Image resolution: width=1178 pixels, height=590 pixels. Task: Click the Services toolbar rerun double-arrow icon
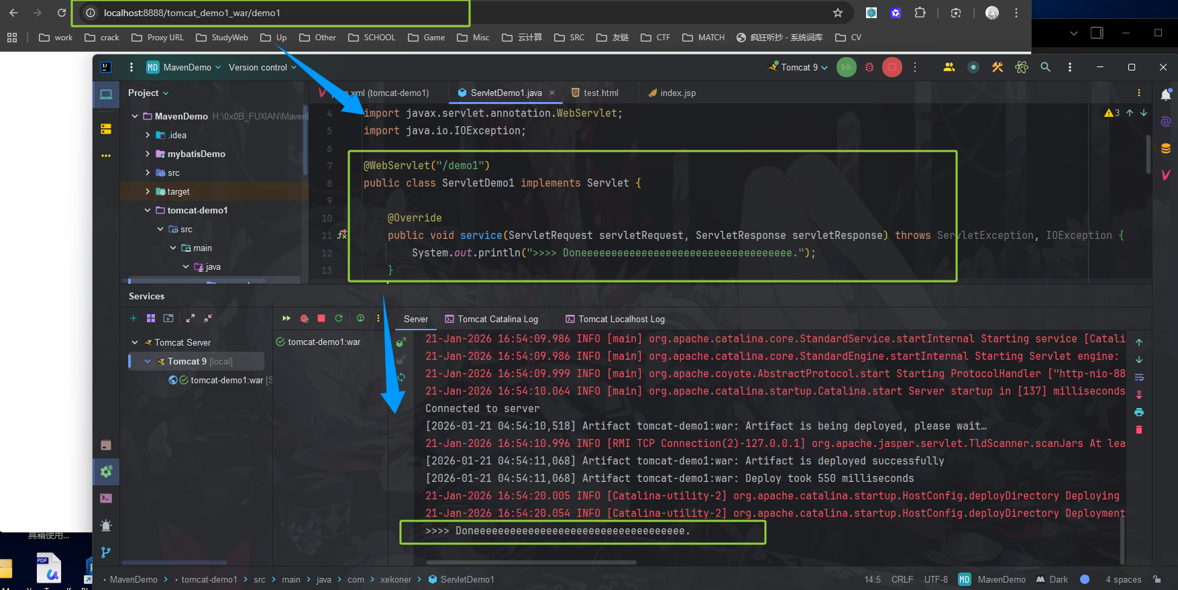click(x=286, y=318)
